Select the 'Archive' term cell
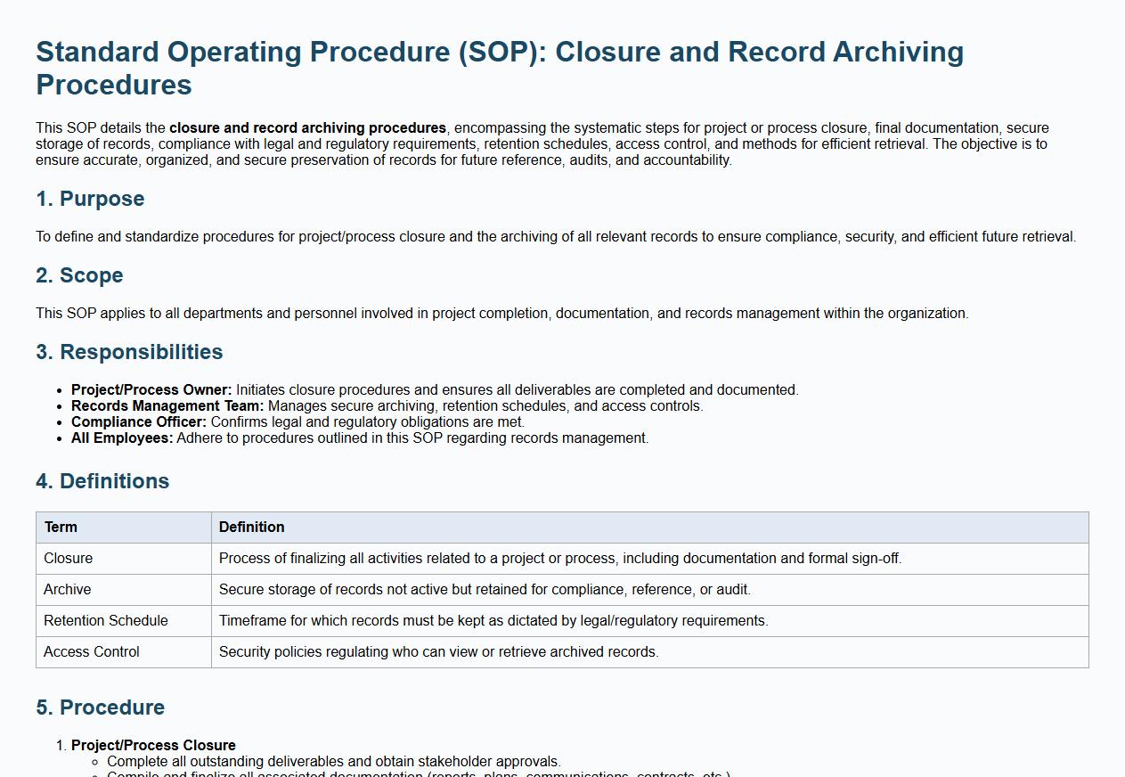 pos(67,590)
